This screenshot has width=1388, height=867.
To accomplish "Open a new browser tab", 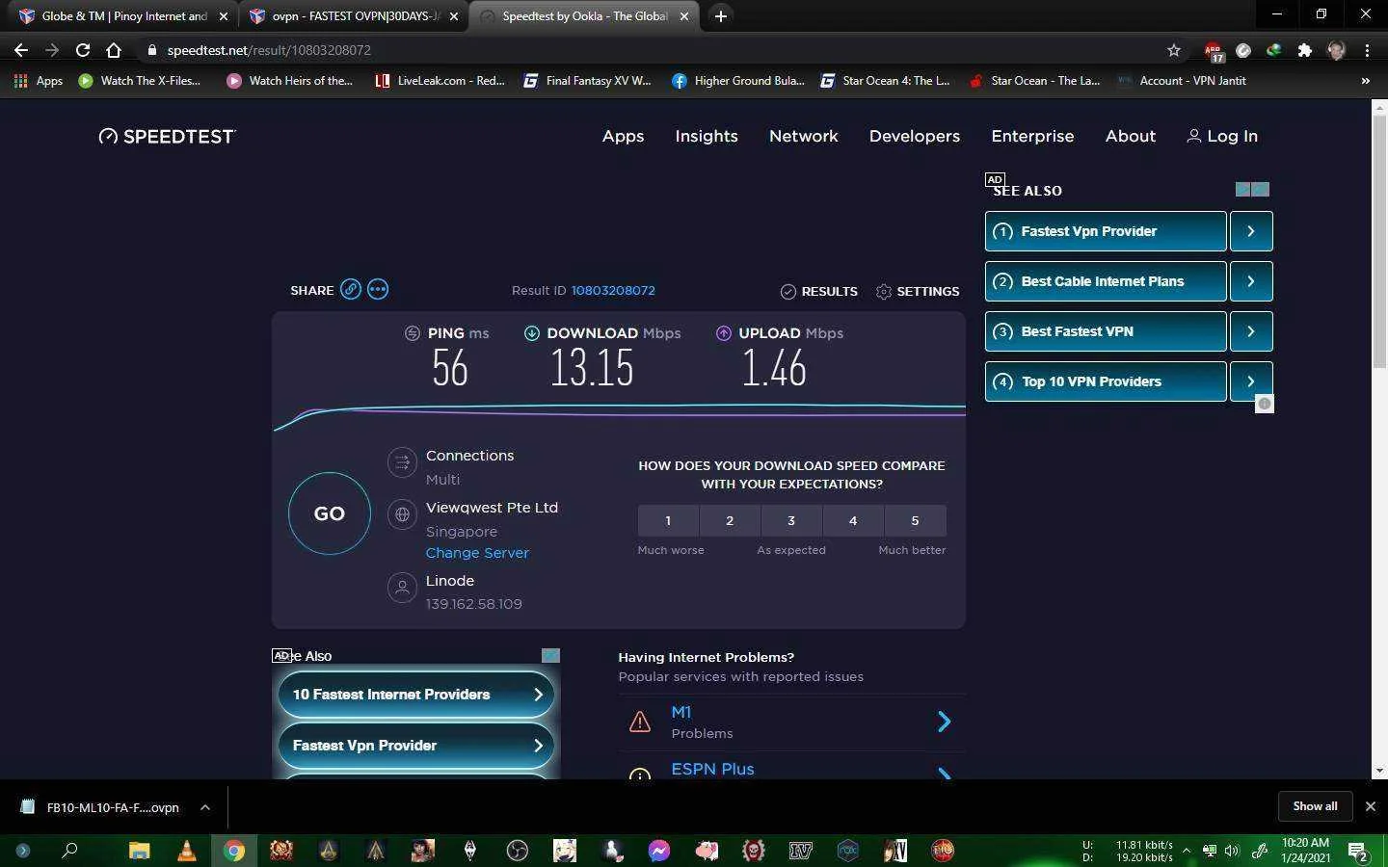I will click(720, 16).
